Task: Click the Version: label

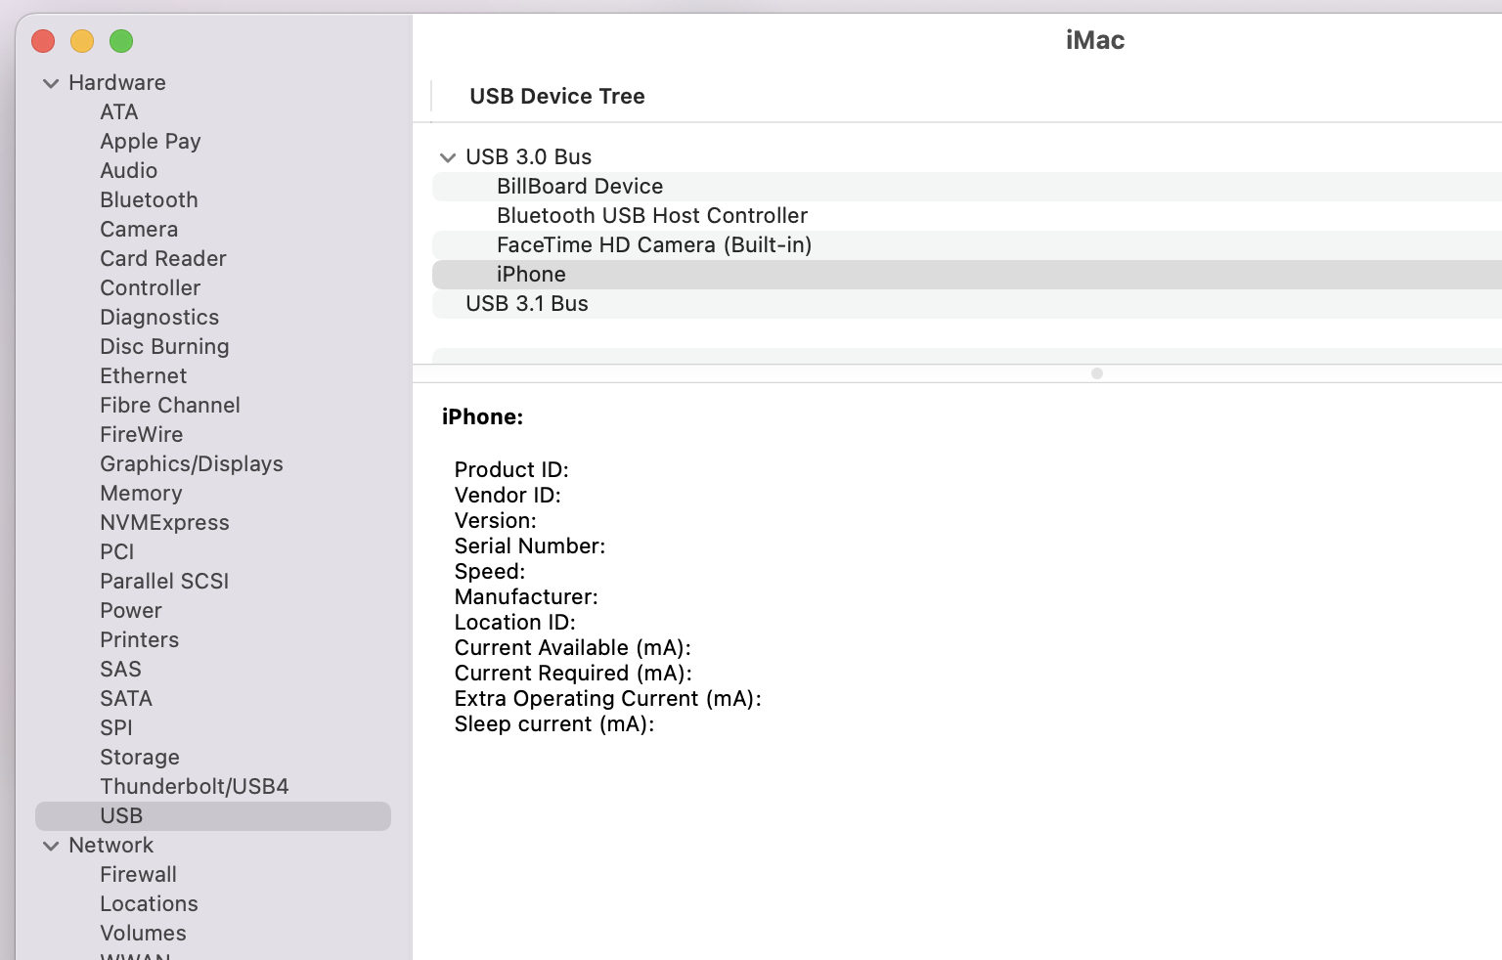Action: tap(496, 521)
